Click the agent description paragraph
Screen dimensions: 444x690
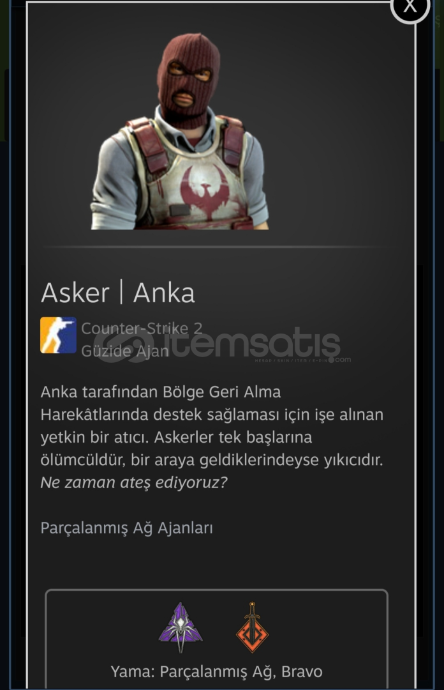pyautogui.click(x=212, y=437)
